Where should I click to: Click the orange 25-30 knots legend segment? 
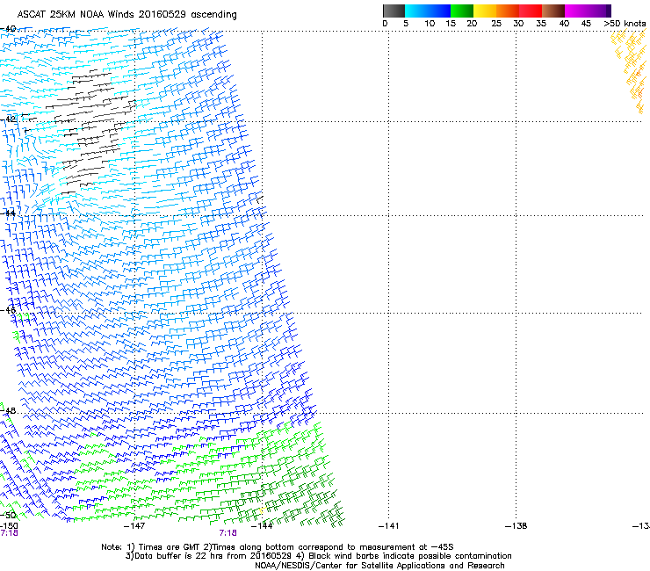[508, 11]
